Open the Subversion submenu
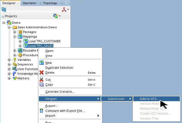 pyautogui.click(x=117, y=99)
